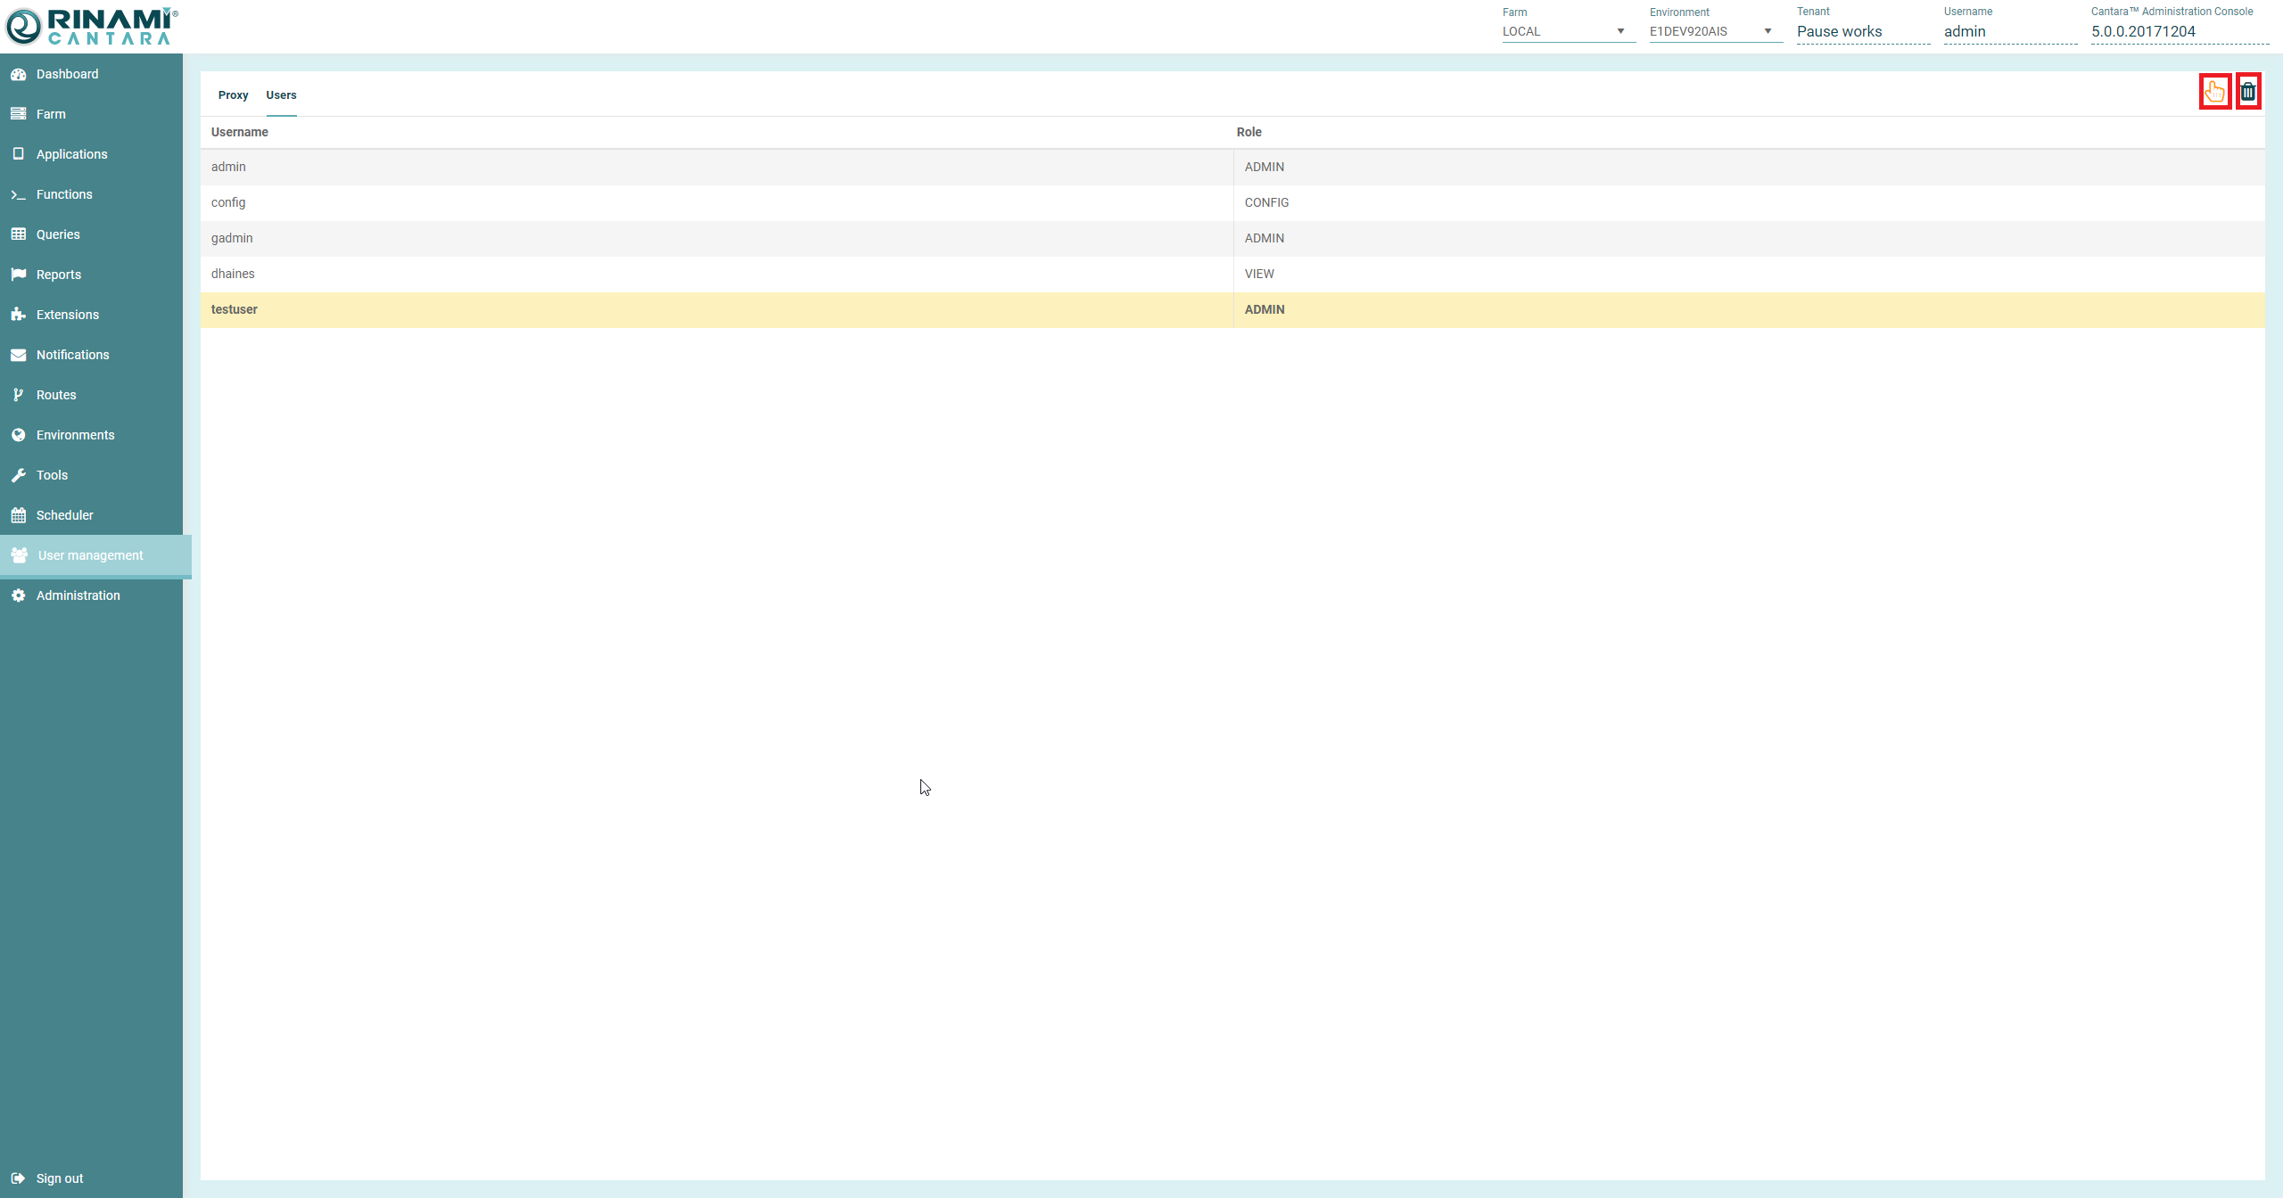Click the Role column header
Screen dimensions: 2283x1198
tap(1249, 132)
